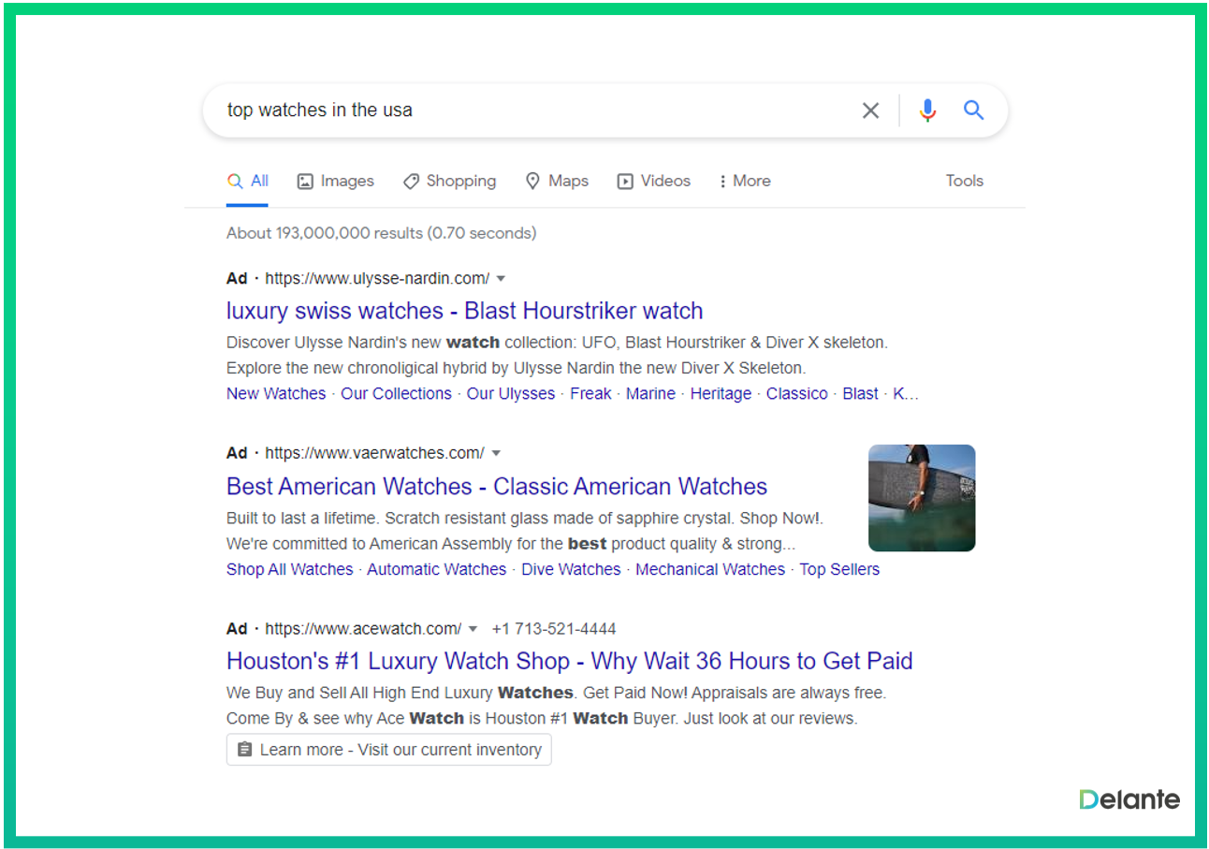Click the Our Collections sitelink
This screenshot has width=1209, height=849.
[x=396, y=394]
